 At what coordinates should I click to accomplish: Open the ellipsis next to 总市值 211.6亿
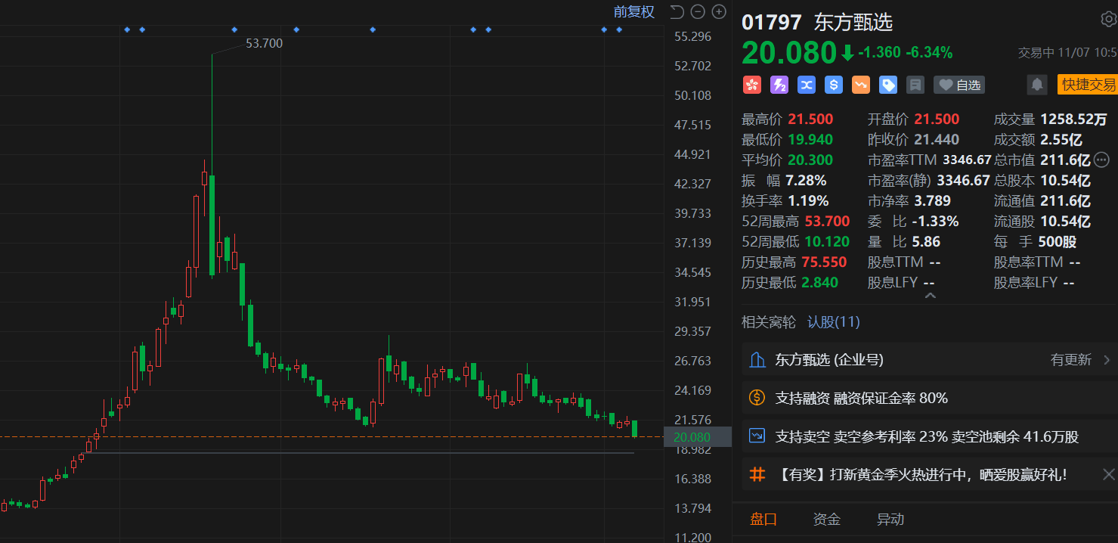click(1101, 160)
